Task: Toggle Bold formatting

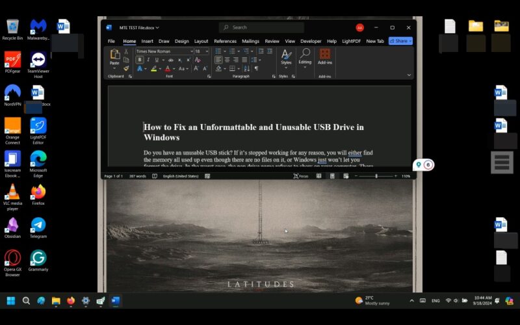Action: (140, 60)
